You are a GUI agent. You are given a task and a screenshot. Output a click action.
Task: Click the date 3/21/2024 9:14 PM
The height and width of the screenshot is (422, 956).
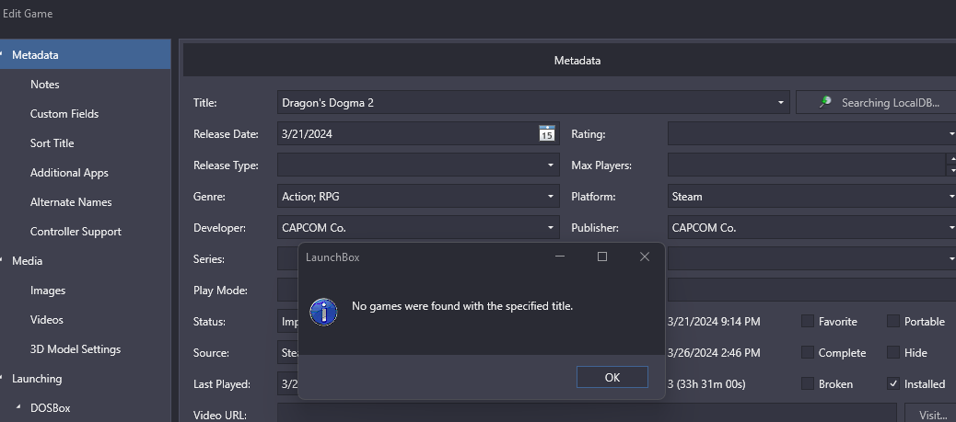[x=714, y=322]
